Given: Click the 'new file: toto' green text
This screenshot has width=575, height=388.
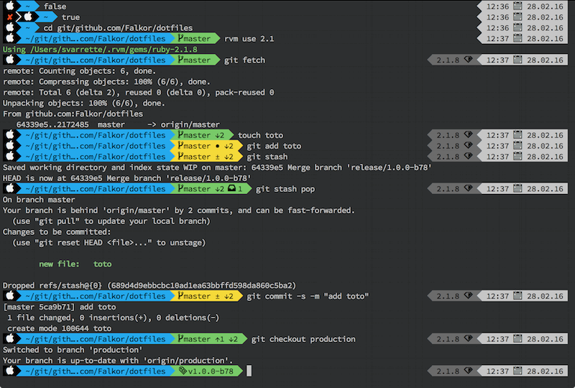Looking at the screenshot, I should [x=75, y=264].
